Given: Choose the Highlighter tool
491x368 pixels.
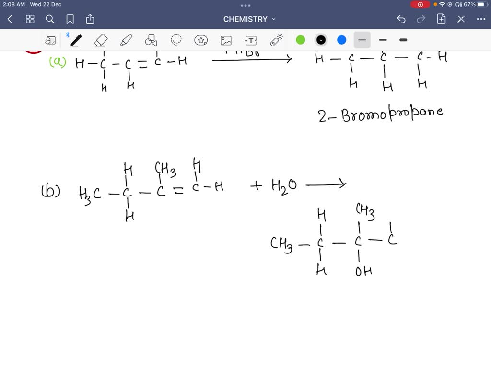Looking at the screenshot, I should [127, 40].
